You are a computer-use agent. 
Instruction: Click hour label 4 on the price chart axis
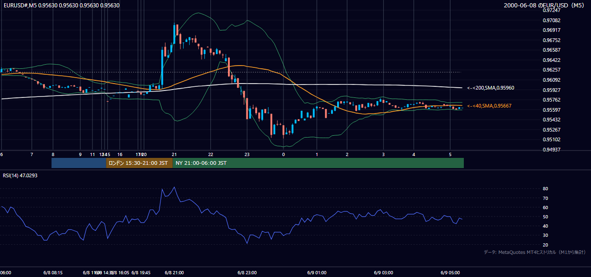tap(414, 154)
